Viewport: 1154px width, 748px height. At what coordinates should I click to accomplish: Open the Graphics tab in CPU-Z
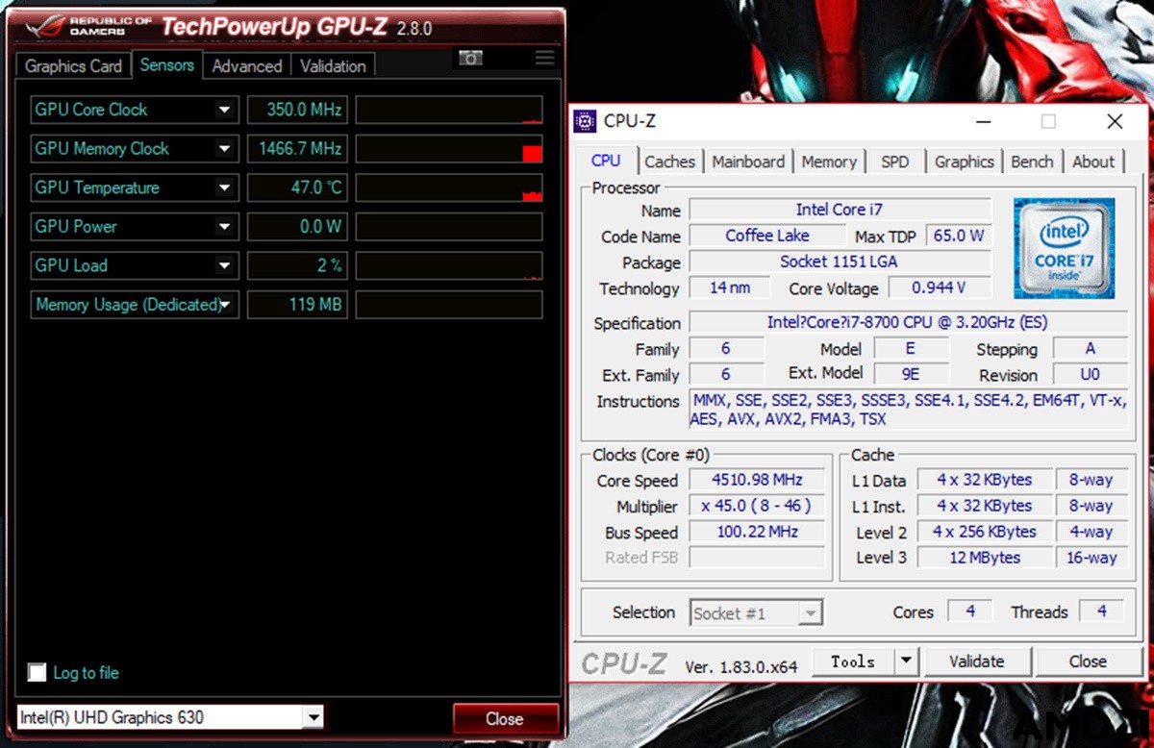point(965,162)
